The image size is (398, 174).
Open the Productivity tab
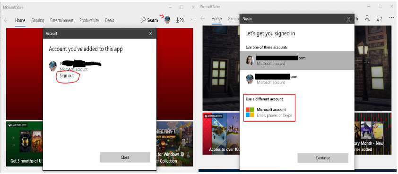(x=89, y=20)
